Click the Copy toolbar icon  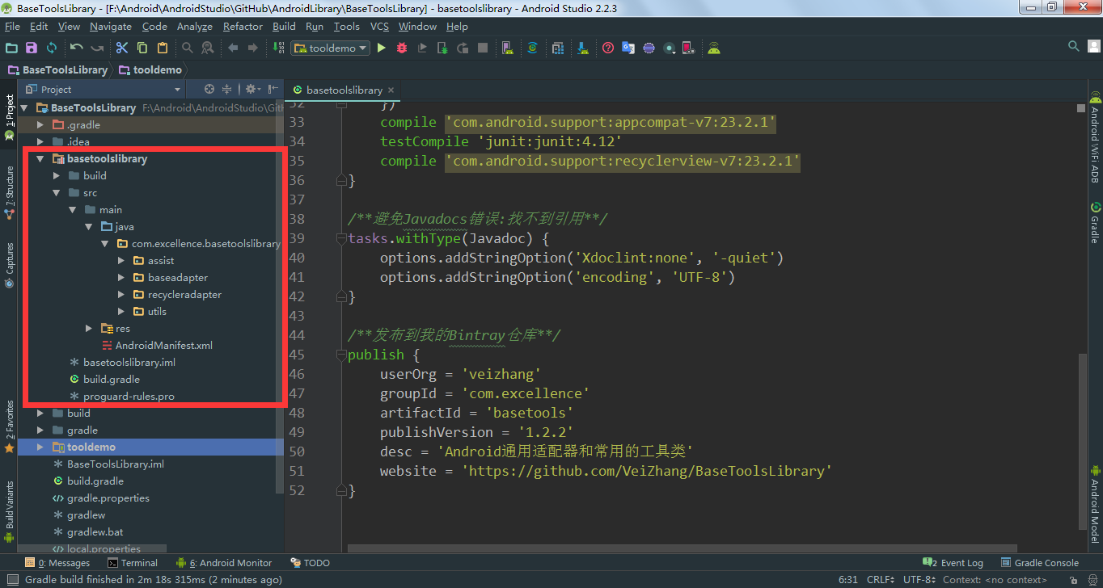click(142, 48)
